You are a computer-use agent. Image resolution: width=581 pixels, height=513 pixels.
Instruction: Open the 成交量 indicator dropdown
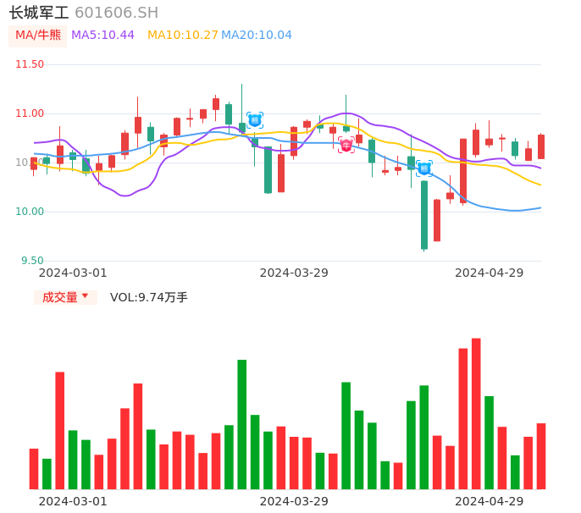[x=65, y=297]
